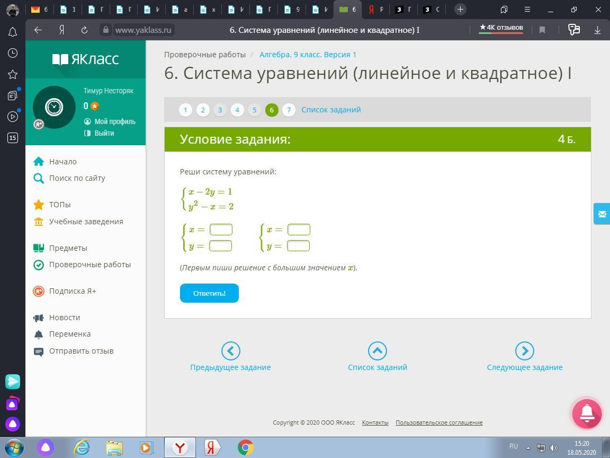Click Выйти to log out
The width and height of the screenshot is (610, 458).
(x=104, y=133)
